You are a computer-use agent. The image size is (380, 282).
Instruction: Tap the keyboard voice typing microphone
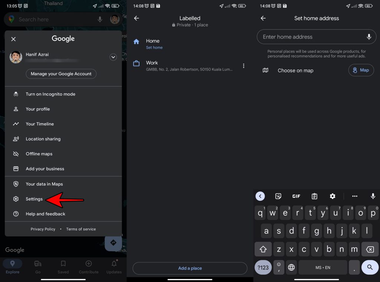373,196
